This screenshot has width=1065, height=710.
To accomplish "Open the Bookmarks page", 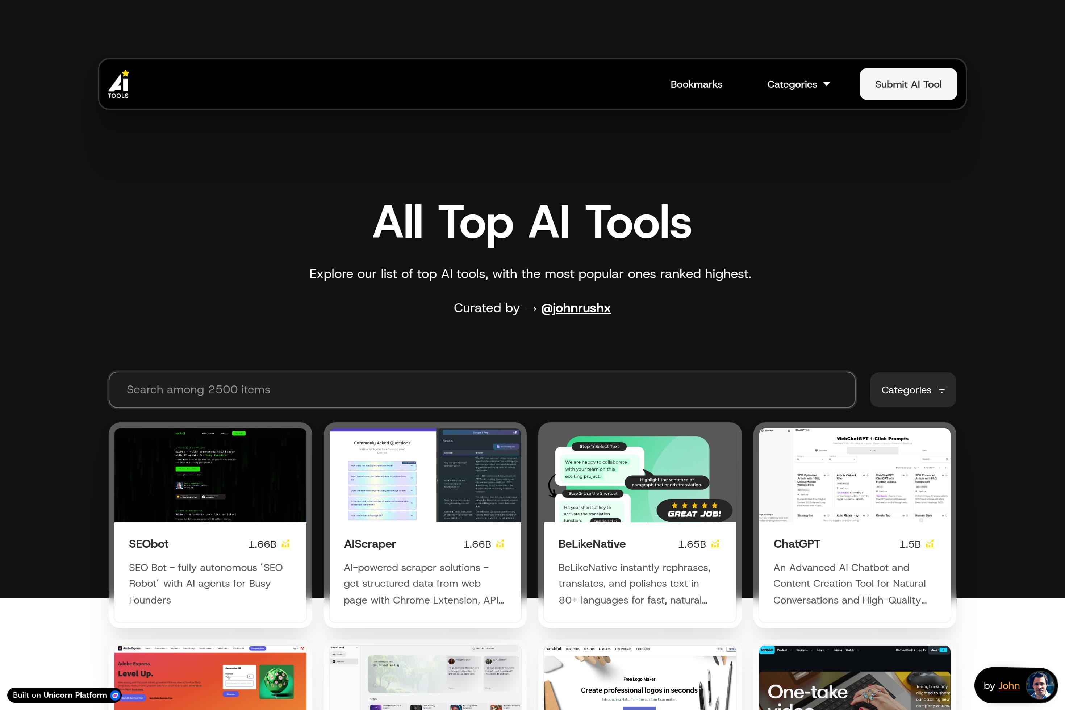I will click(696, 84).
